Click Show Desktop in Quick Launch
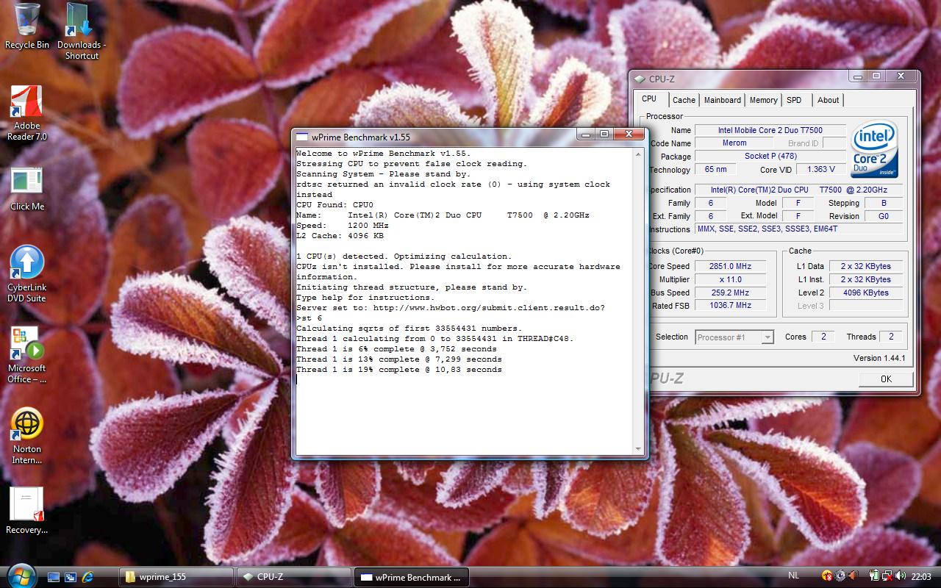This screenshot has width=941, height=588. pyautogui.click(x=54, y=577)
